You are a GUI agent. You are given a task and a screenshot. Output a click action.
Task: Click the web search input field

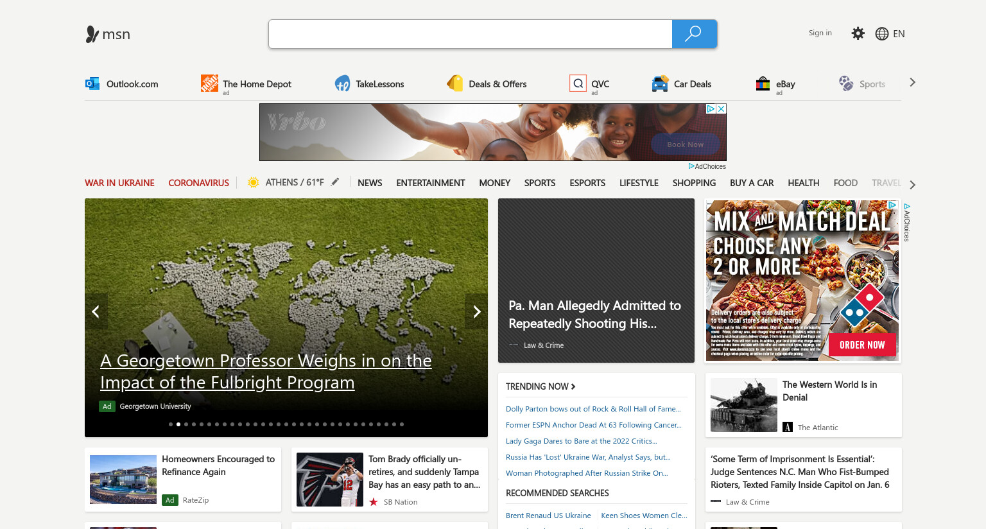471,34
